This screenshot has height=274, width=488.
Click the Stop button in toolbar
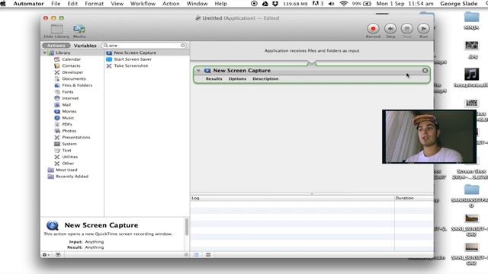click(406, 29)
